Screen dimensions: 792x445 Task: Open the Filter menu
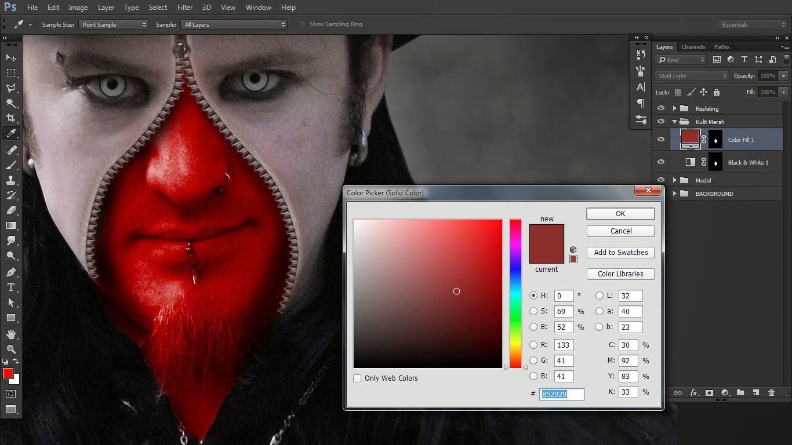coord(185,8)
